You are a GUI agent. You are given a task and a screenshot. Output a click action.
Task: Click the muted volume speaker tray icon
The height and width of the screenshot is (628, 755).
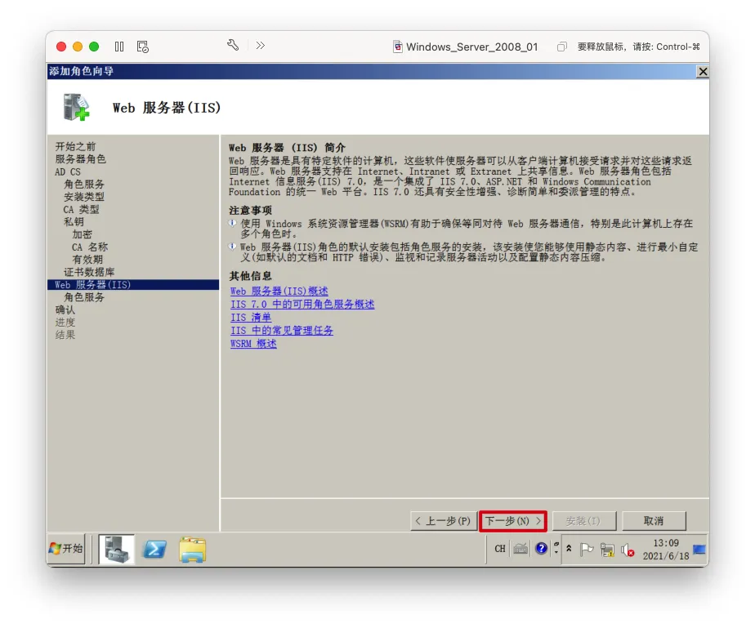(628, 550)
